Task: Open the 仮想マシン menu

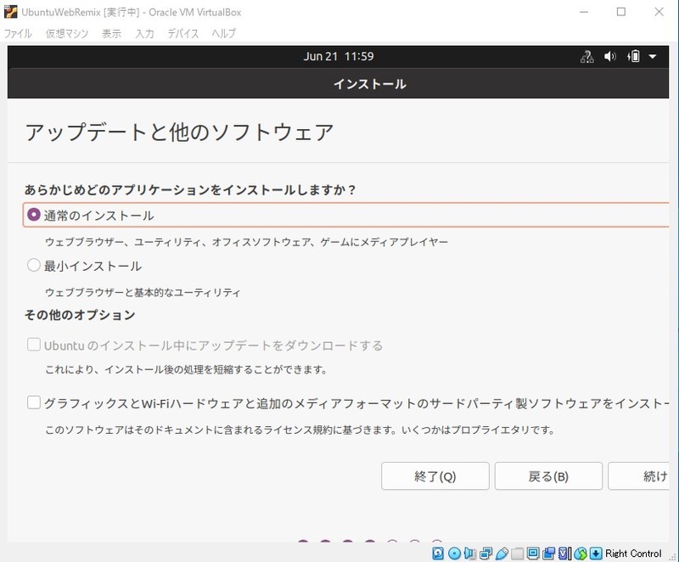Action: coord(67,33)
